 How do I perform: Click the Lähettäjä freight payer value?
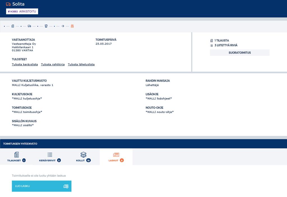[x=152, y=85]
